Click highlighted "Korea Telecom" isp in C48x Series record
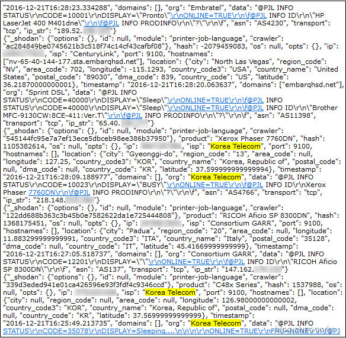346x338 pixels. click(x=171, y=293)
